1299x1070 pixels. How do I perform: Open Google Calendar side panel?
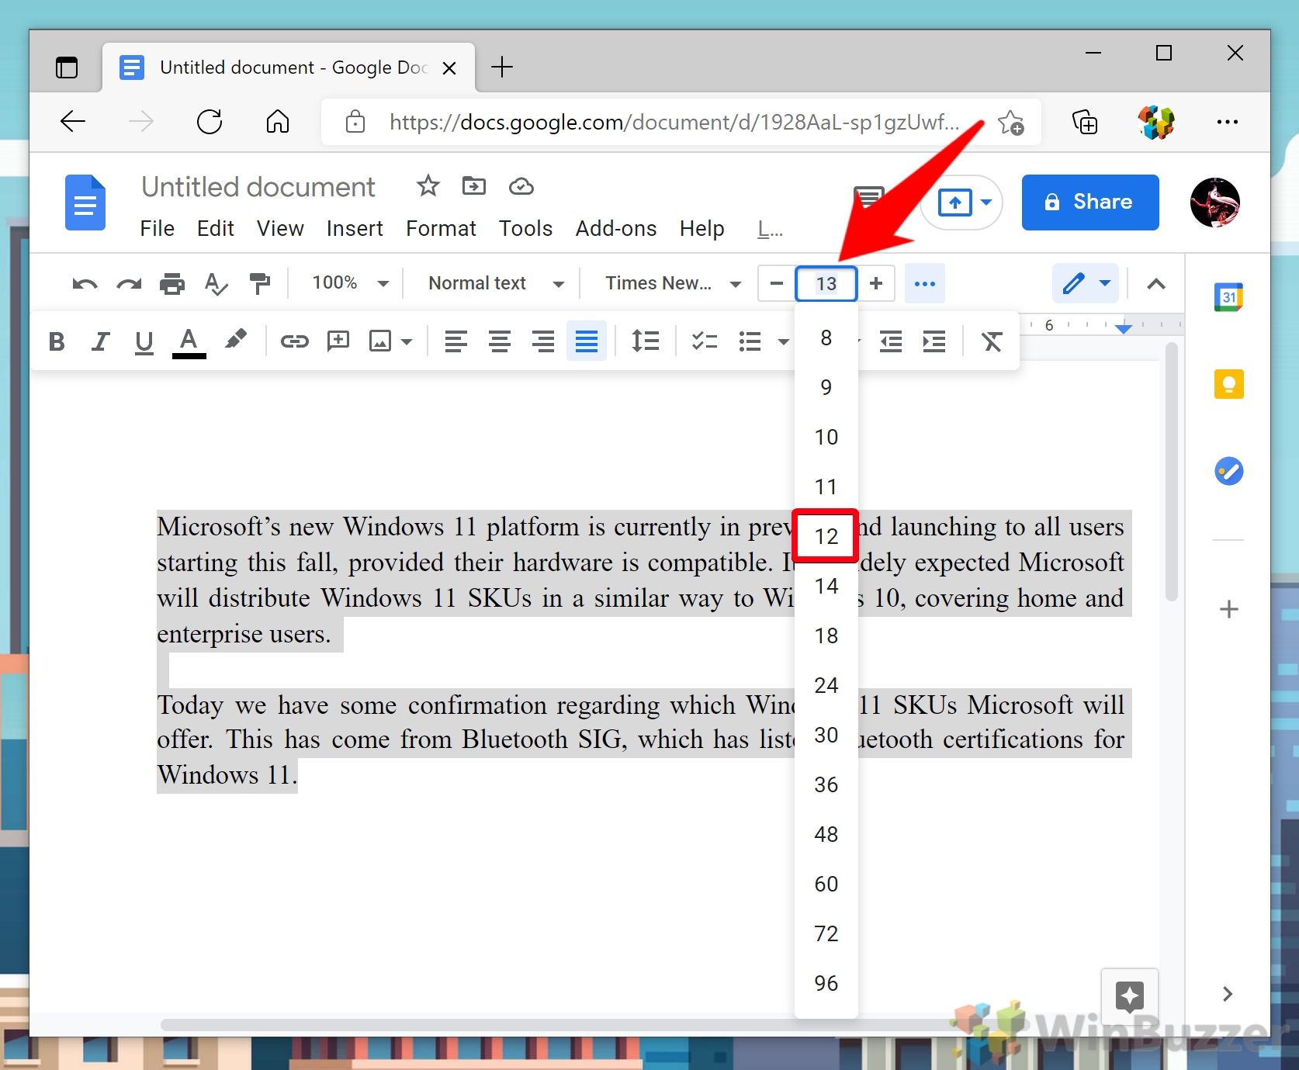click(x=1228, y=297)
